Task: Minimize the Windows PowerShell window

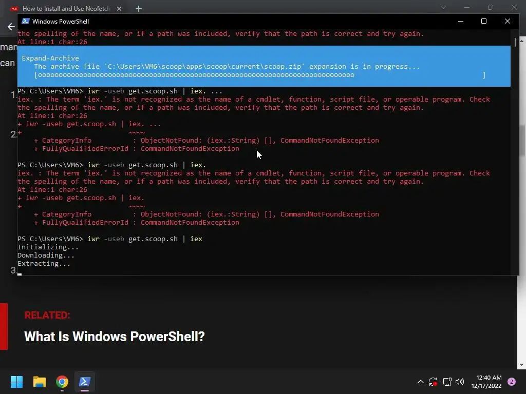Action: [x=461, y=21]
